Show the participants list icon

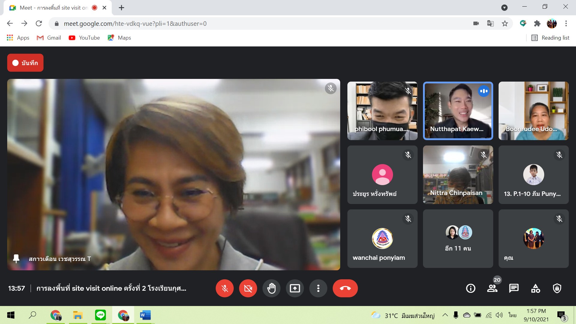coord(492,288)
